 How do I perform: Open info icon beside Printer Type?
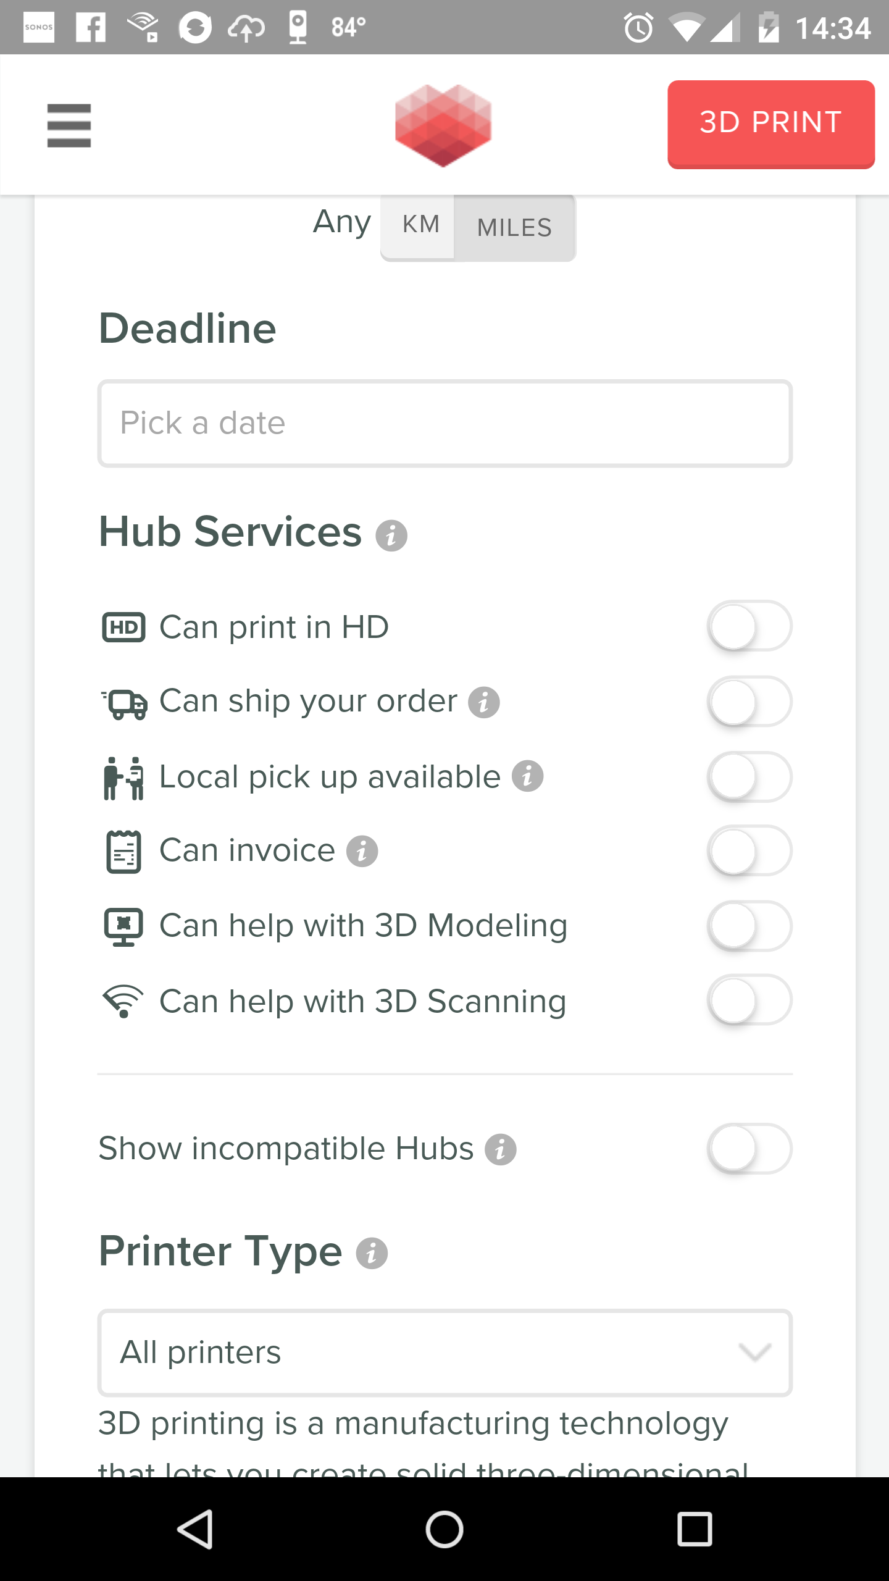[372, 1254]
